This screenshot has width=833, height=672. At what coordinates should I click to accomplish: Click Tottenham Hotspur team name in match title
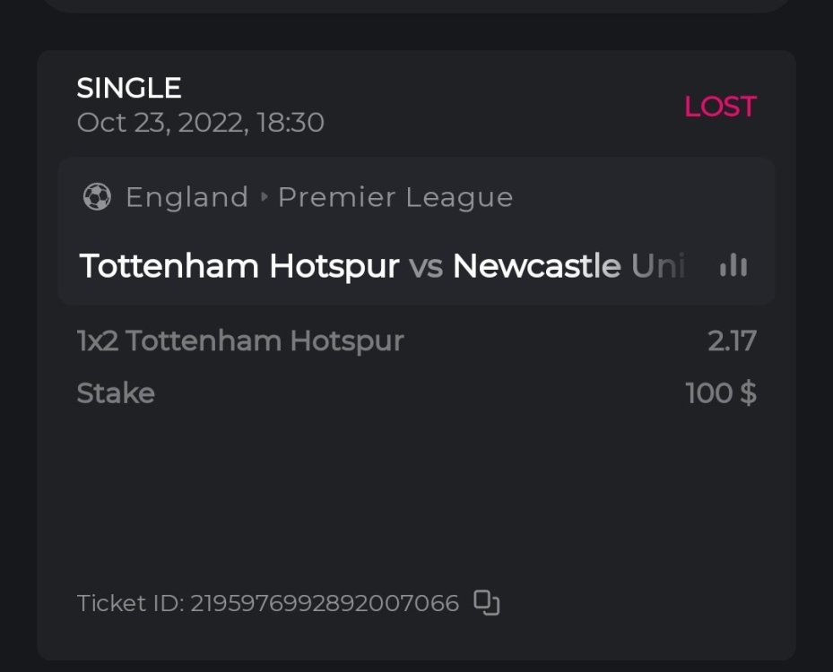[239, 266]
